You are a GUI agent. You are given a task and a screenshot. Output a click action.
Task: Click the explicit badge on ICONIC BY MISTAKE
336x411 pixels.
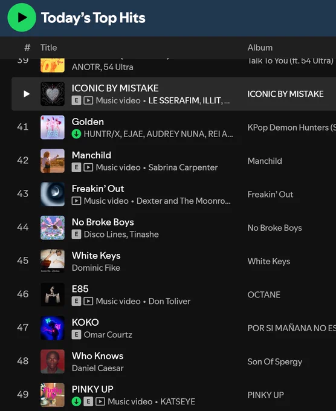(x=76, y=101)
